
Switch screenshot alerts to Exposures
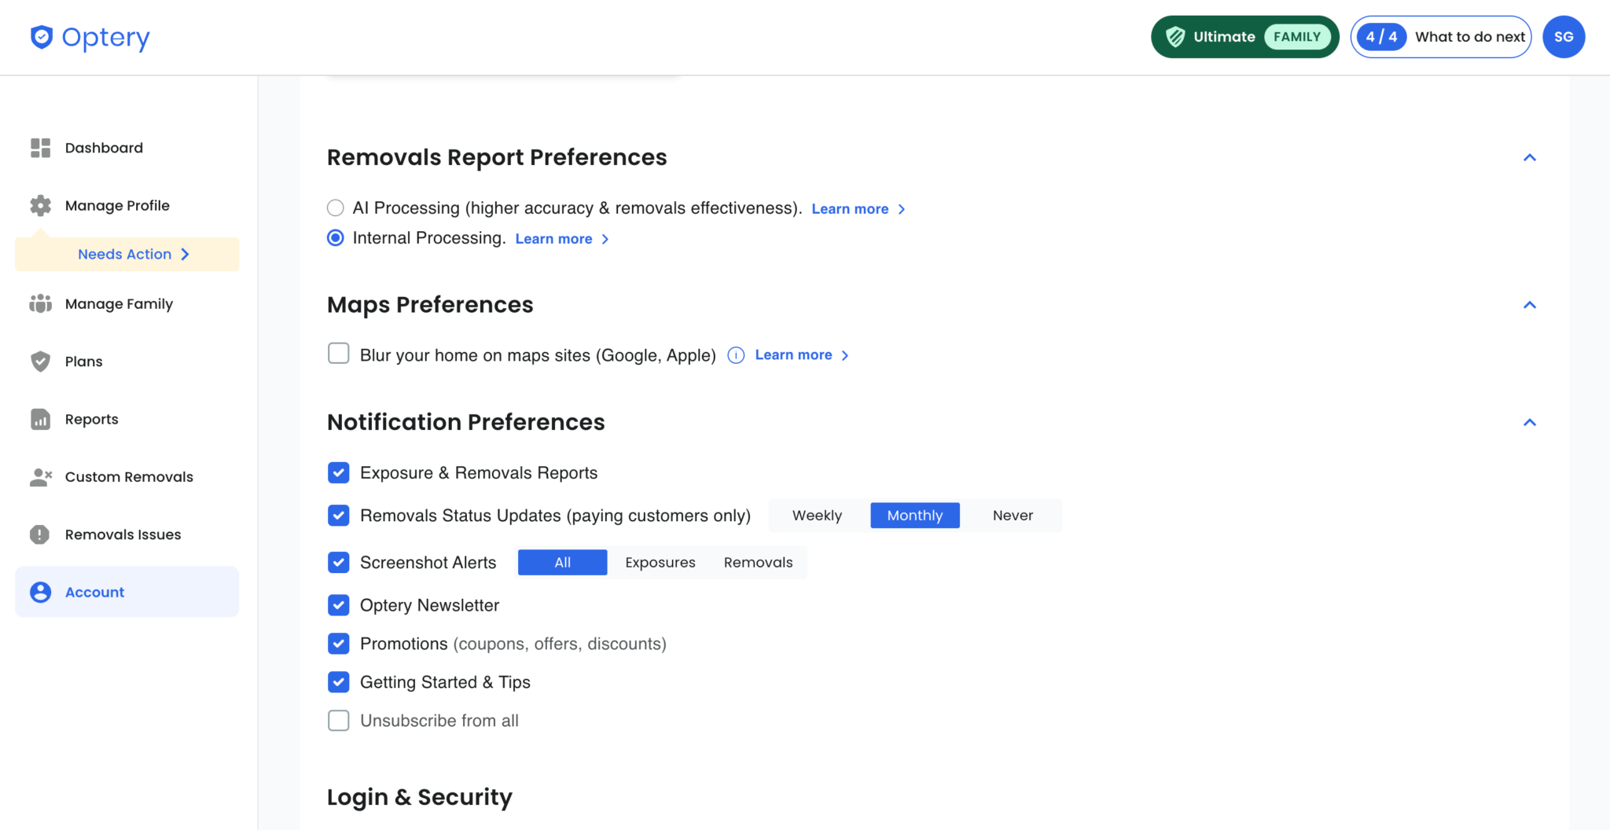point(660,563)
